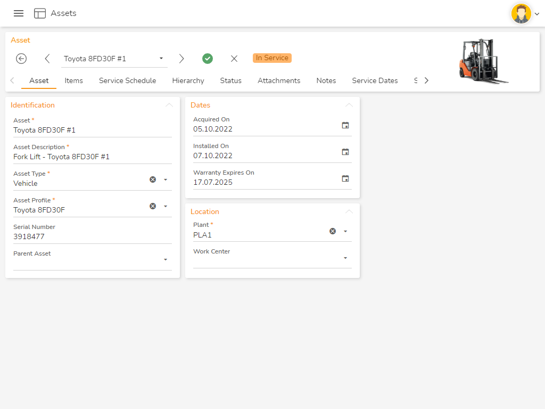545x409 pixels.
Task: Collapse the Dates panel
Action: (349, 105)
